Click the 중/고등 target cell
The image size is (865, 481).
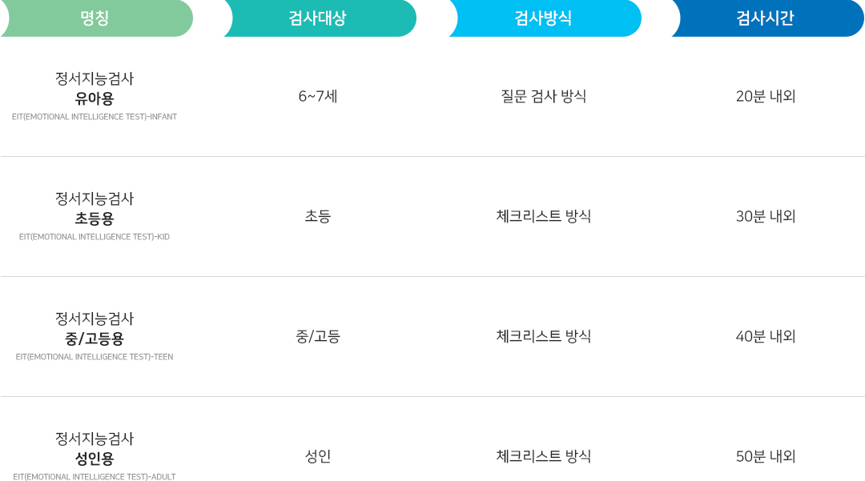(318, 337)
